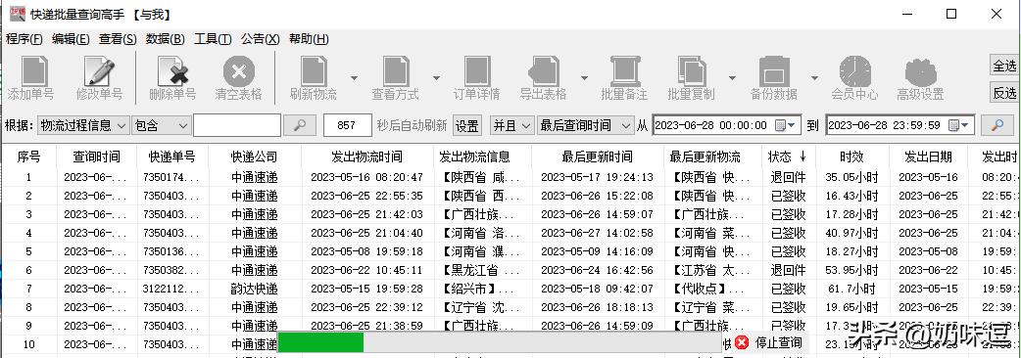Open the 工具(T) menu
Viewport: 1021px width, 358px height.
click(x=213, y=39)
